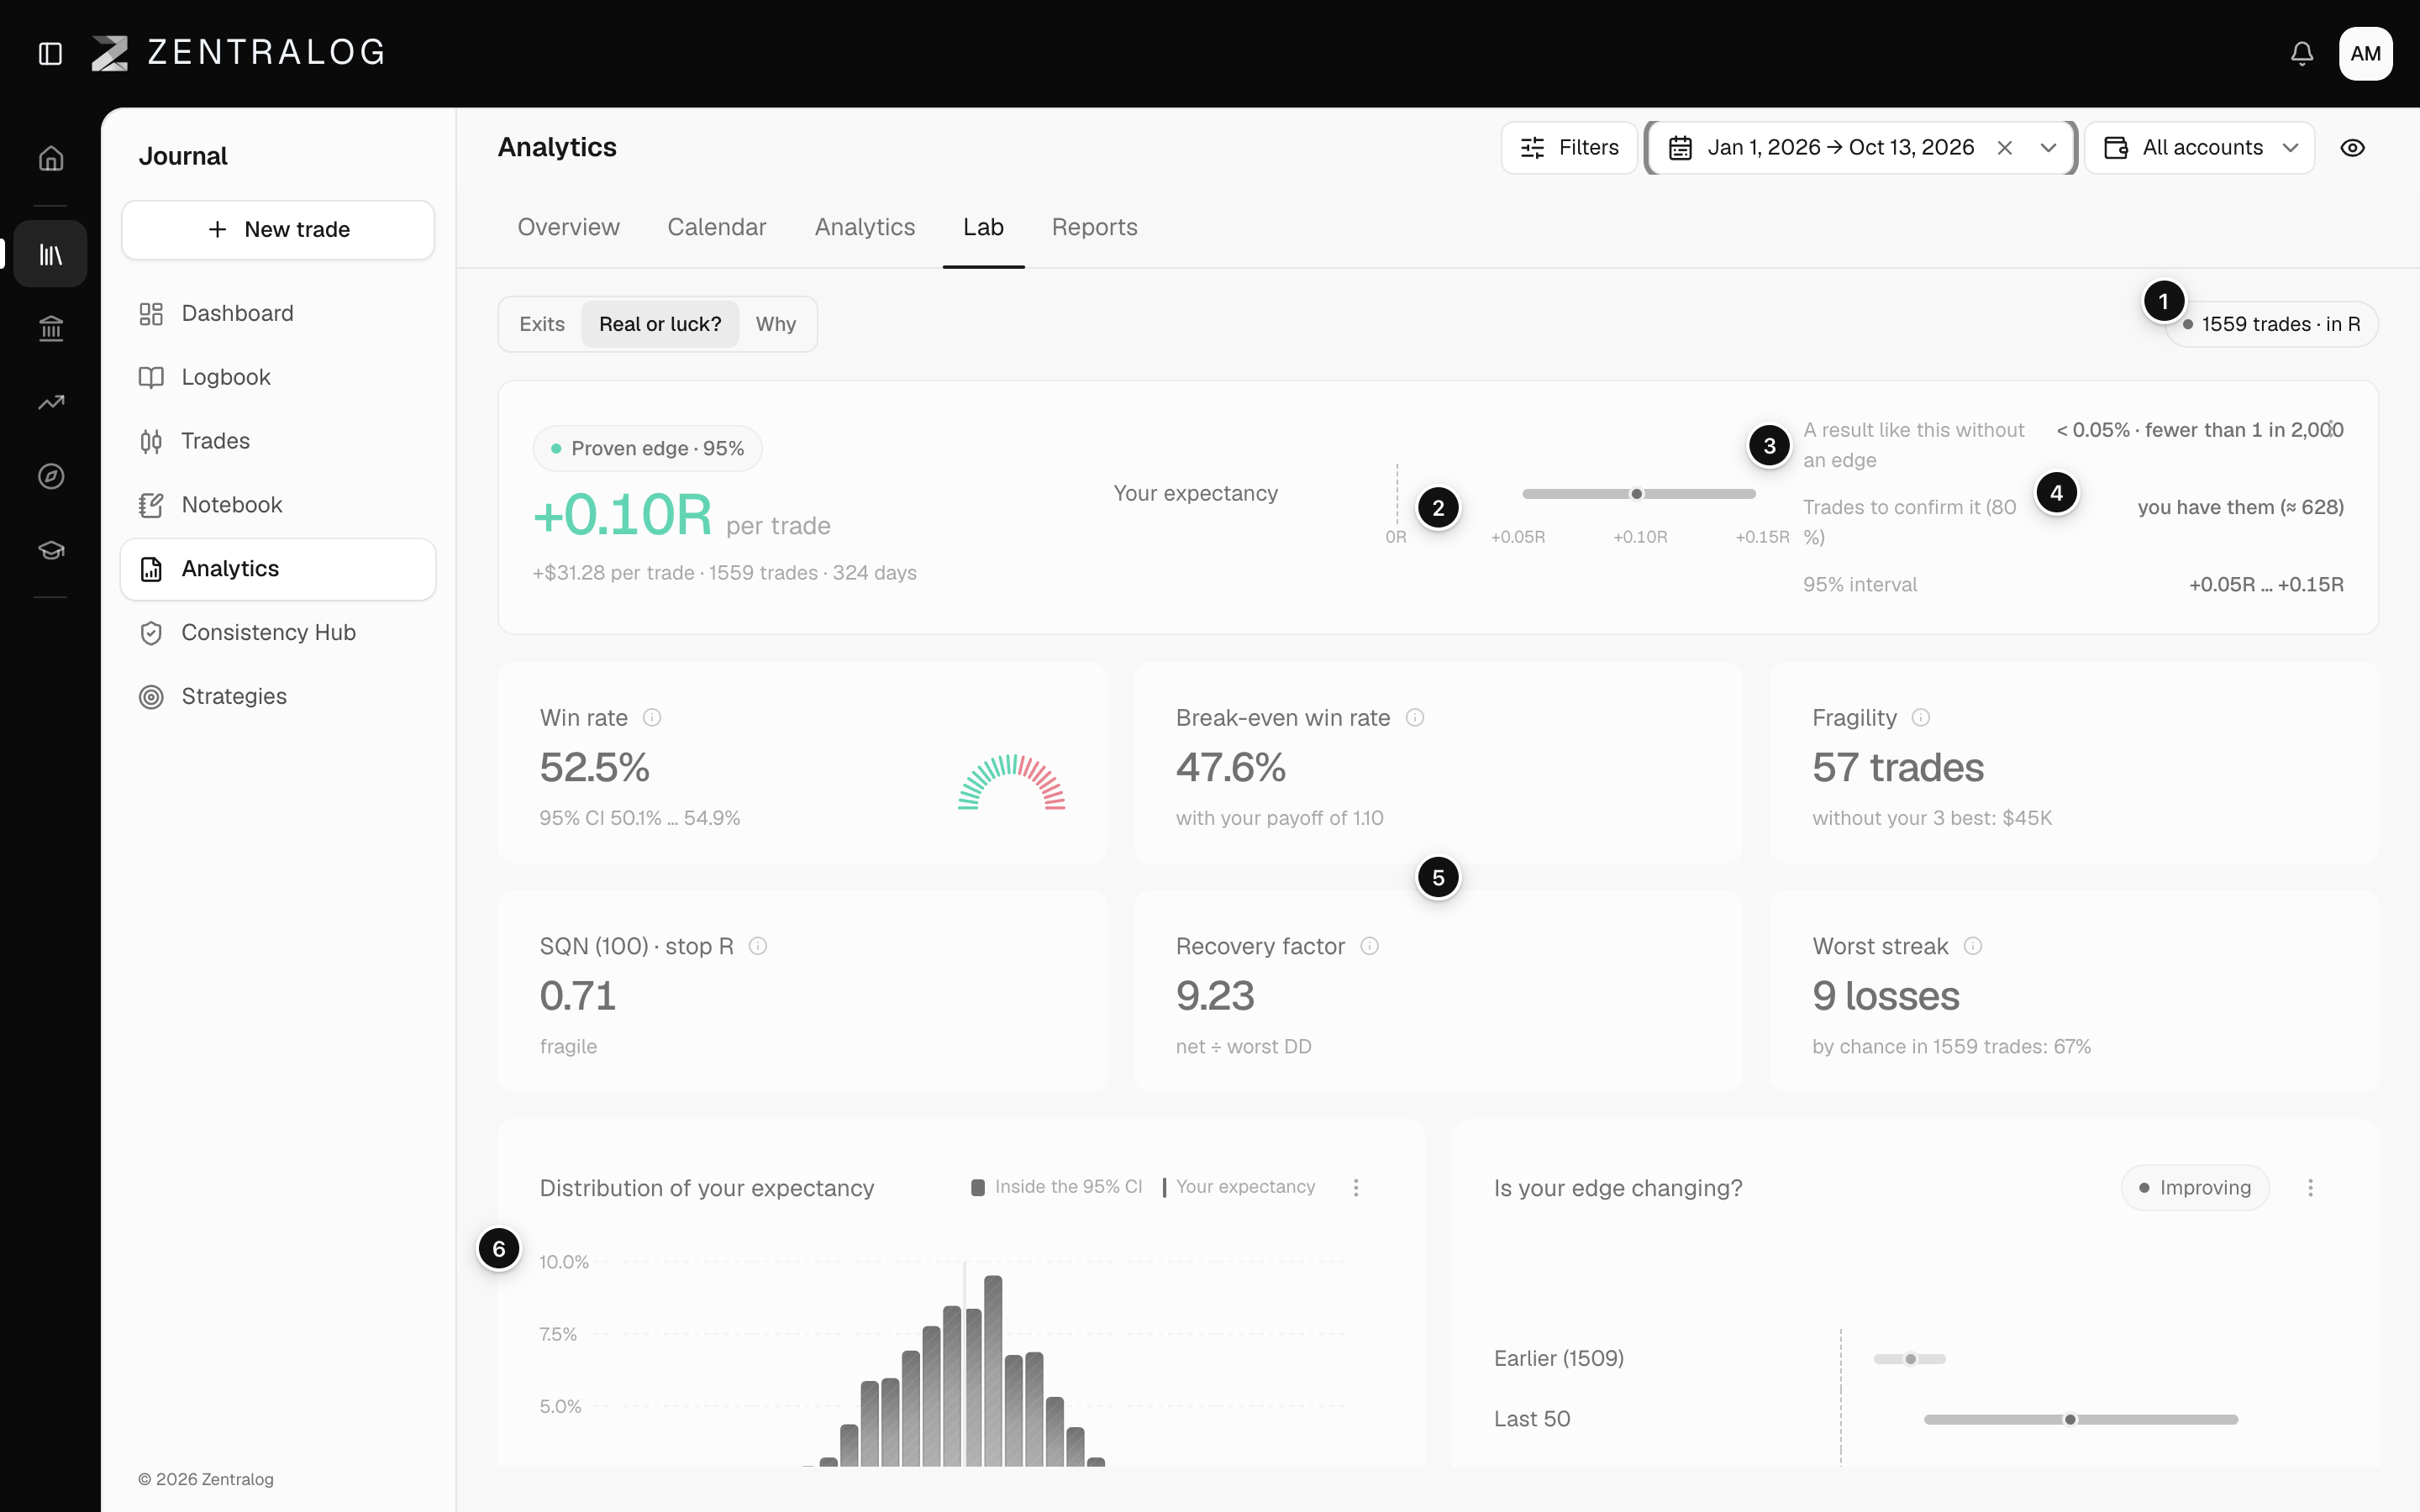Toggle the sidebar panel icon
Viewport: 2420px width, 1512px height.
pyautogui.click(x=50, y=53)
